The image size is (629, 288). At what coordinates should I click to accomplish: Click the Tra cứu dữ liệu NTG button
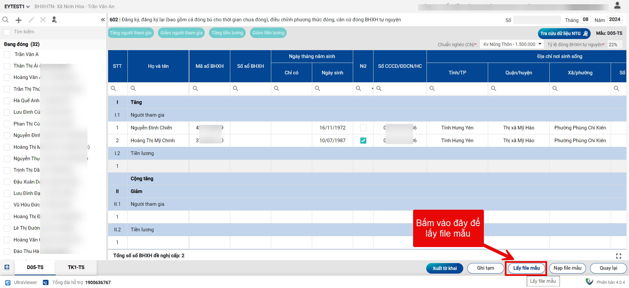coord(564,33)
